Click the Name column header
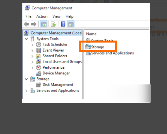This screenshot has width=167, height=134. click(91, 34)
